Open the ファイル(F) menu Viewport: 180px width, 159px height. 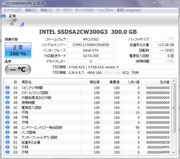(12, 10)
